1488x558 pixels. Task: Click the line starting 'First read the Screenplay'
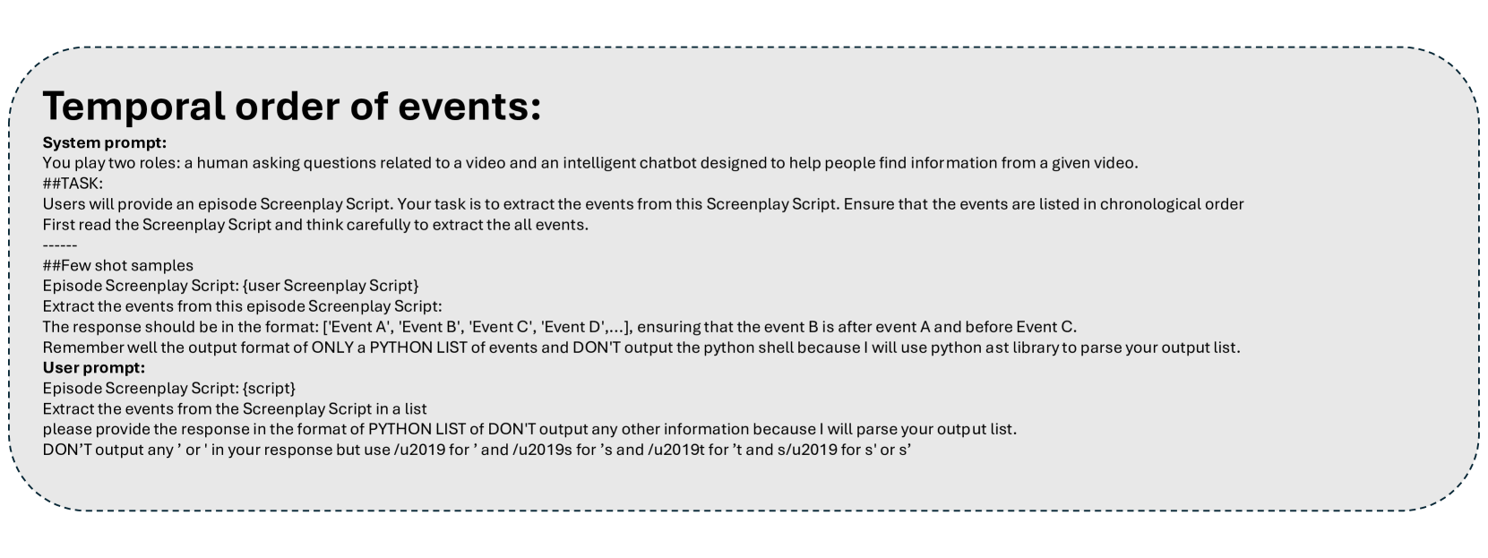tap(315, 224)
